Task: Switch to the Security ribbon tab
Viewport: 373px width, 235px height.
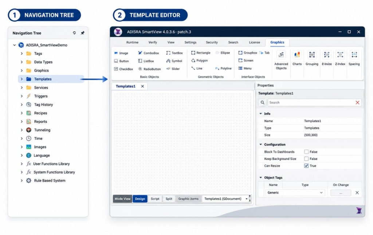Action: point(212,42)
